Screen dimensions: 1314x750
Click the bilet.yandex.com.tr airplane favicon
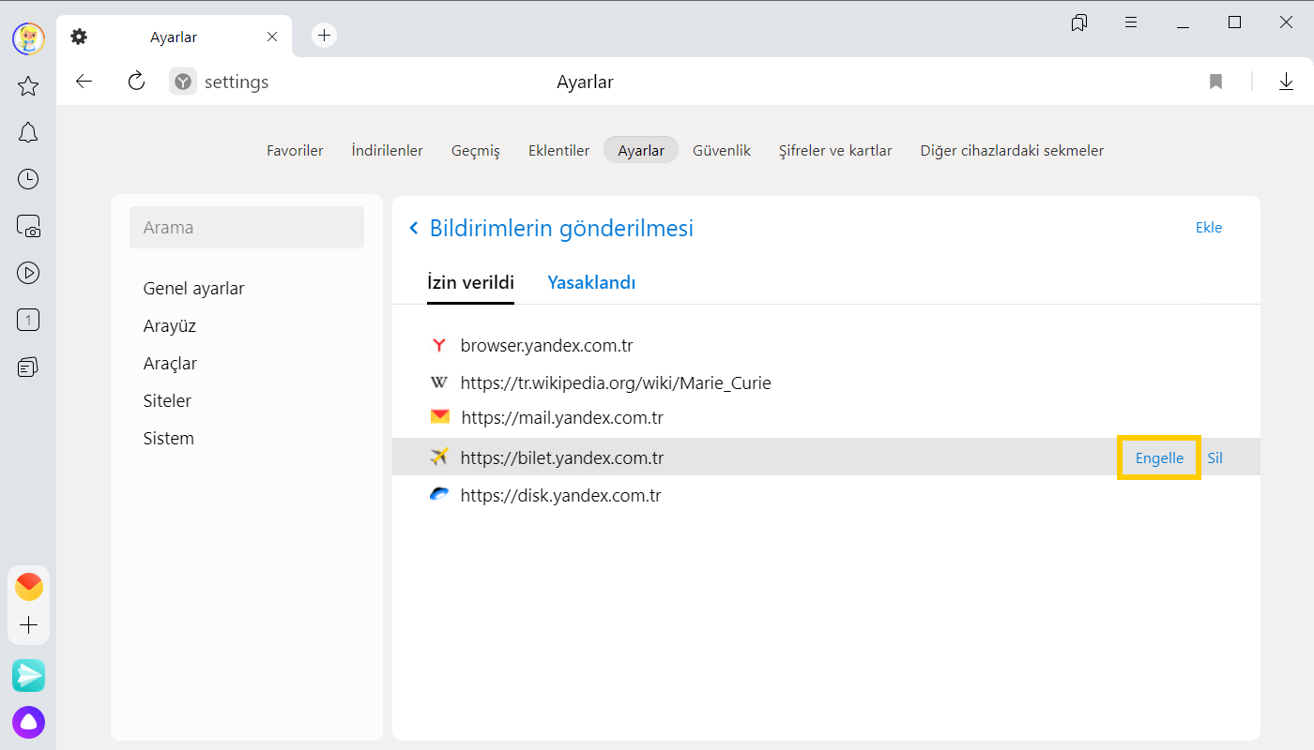coord(438,457)
